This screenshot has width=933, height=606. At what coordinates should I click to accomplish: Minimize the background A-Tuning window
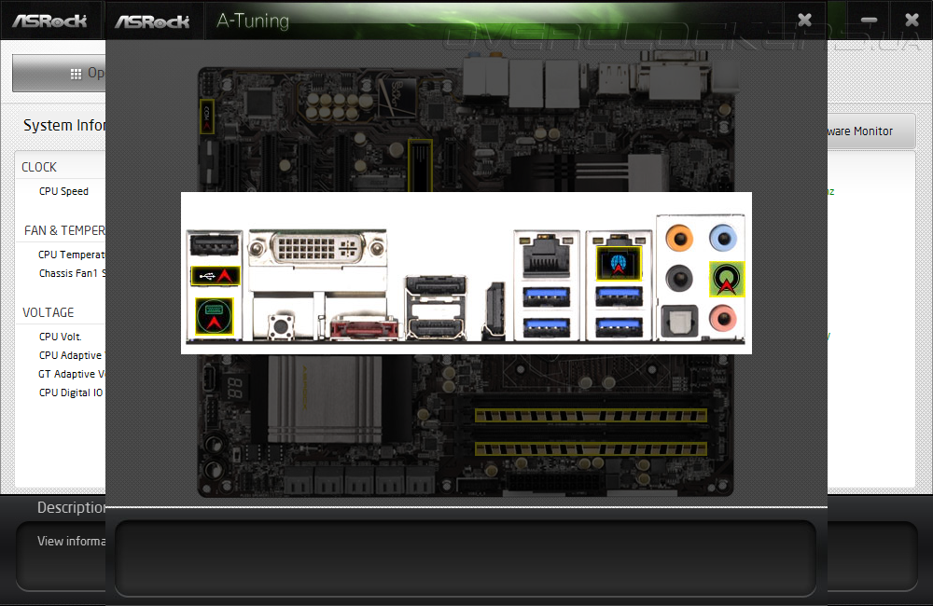click(869, 21)
